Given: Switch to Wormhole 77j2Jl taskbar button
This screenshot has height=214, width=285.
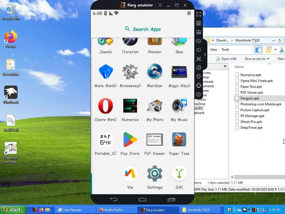Looking at the screenshot, I should (200, 210).
